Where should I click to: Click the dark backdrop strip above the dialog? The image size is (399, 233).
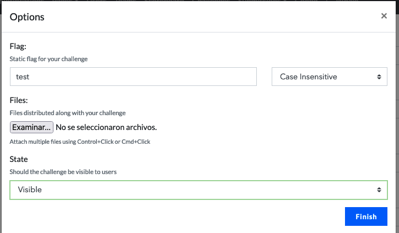(x=199, y=1)
